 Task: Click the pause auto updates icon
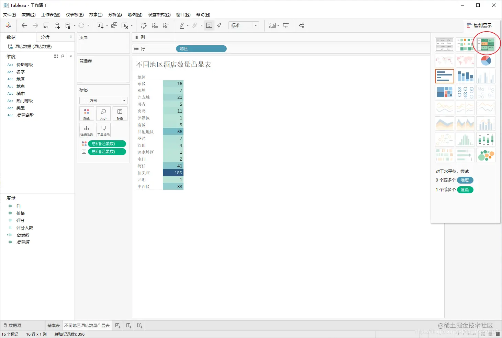(x=68, y=25)
